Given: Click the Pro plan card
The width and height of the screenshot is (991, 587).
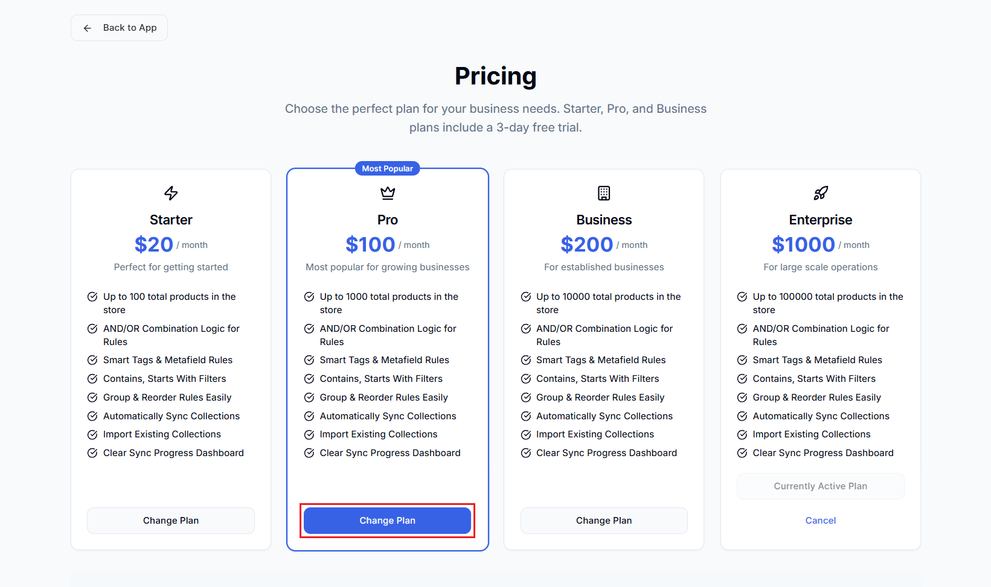Looking at the screenshot, I should tap(387, 359).
